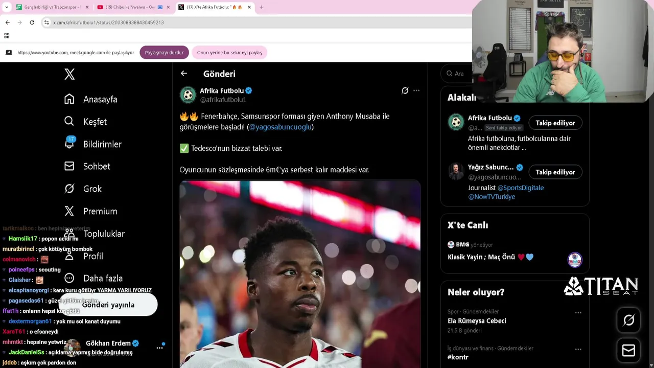Click @afrikafutbolu1 handle under post author
Image resolution: width=654 pixels, height=368 pixels.
[223, 100]
